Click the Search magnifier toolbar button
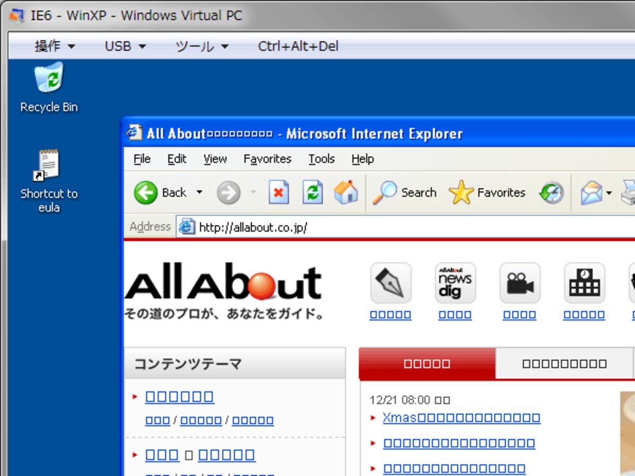Image resolution: width=635 pixels, height=476 pixels. tap(404, 193)
